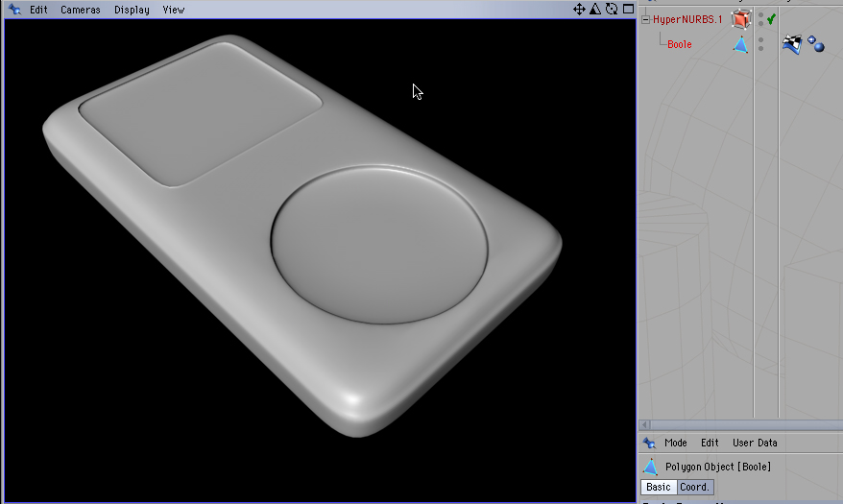Open the viewport Edit menu
The image size is (843, 504).
point(38,10)
